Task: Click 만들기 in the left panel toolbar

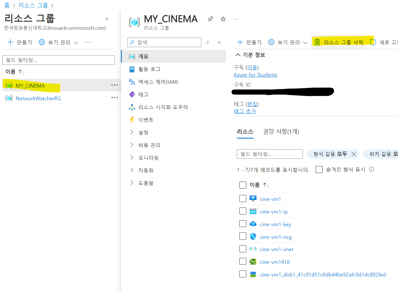Action: click(20, 42)
